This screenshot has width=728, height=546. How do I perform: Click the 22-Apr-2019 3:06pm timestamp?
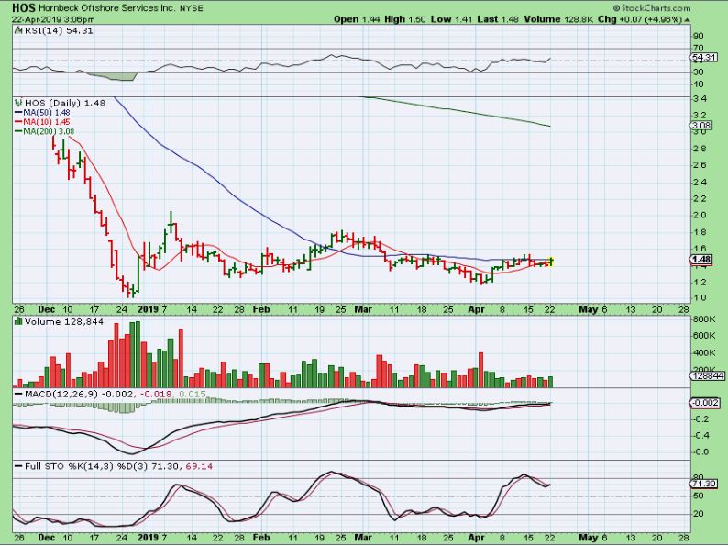click(x=53, y=19)
